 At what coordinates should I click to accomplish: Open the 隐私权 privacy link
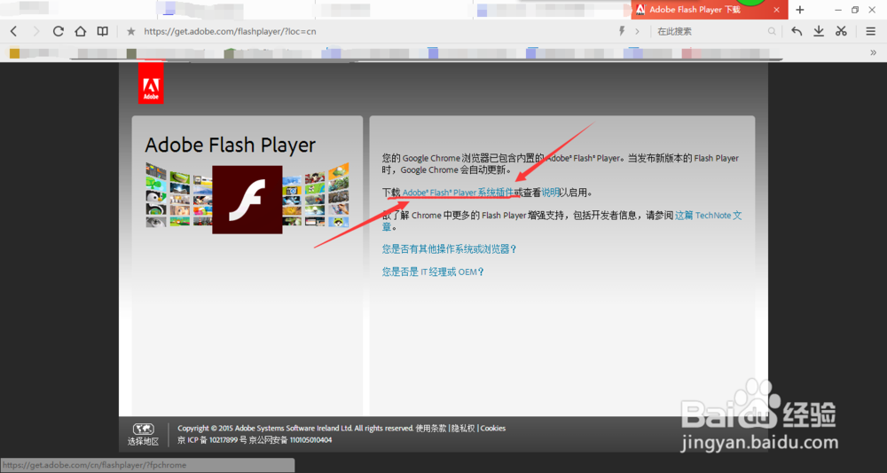(x=464, y=429)
